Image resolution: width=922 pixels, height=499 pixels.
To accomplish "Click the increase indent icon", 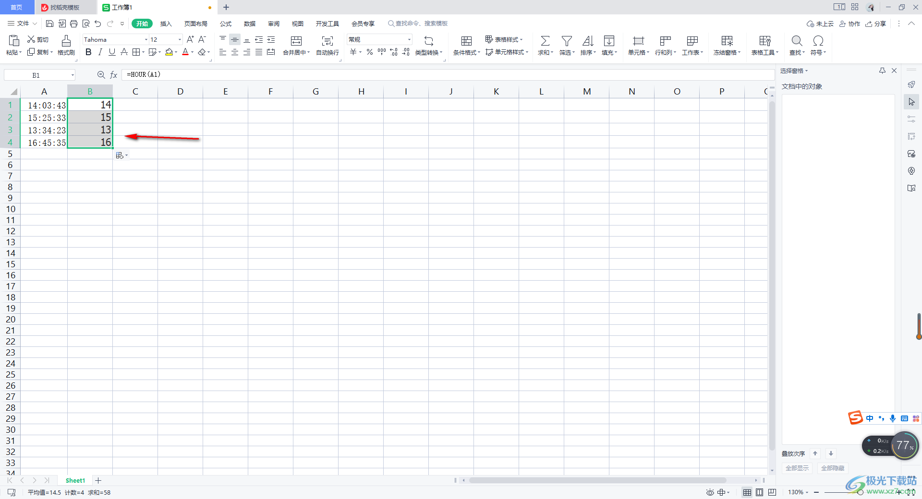I will [271, 39].
